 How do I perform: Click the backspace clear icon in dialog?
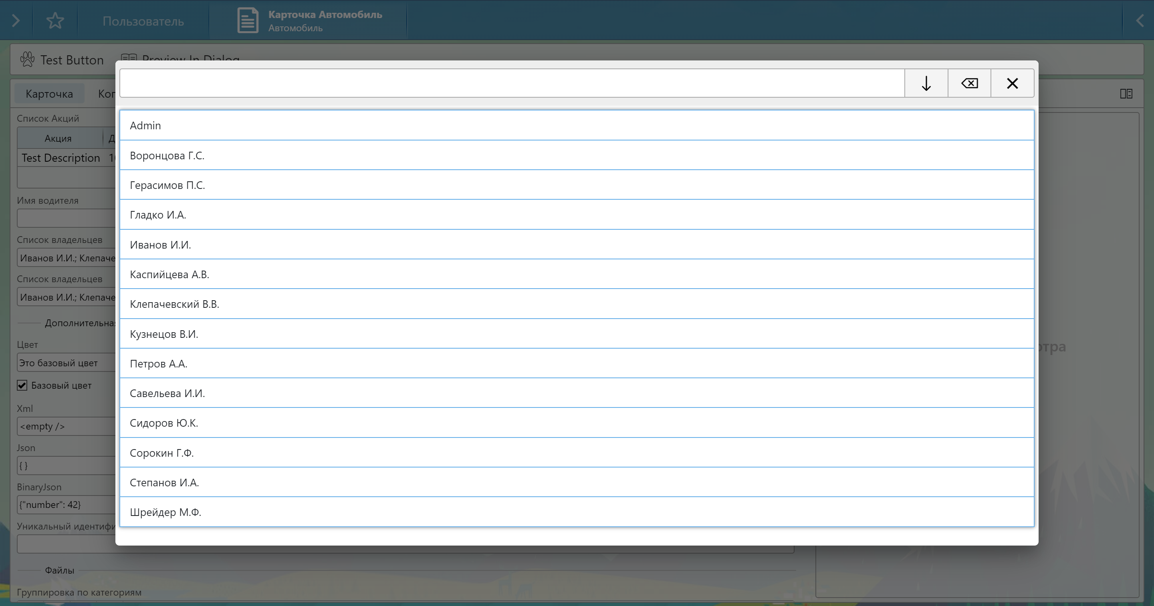[969, 83]
